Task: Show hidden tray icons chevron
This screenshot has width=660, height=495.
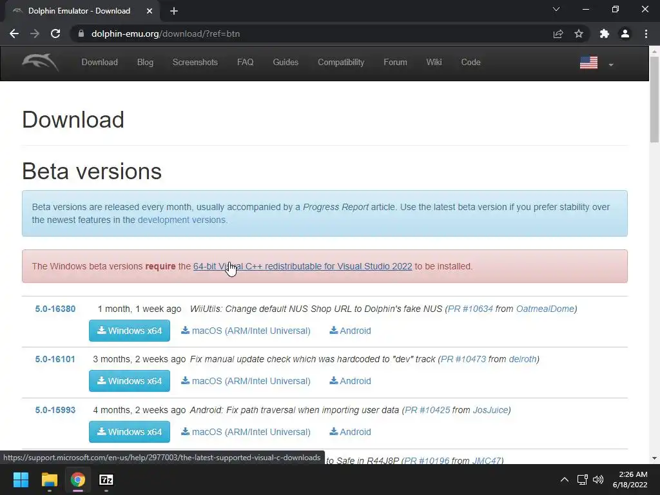Action: 565,480
